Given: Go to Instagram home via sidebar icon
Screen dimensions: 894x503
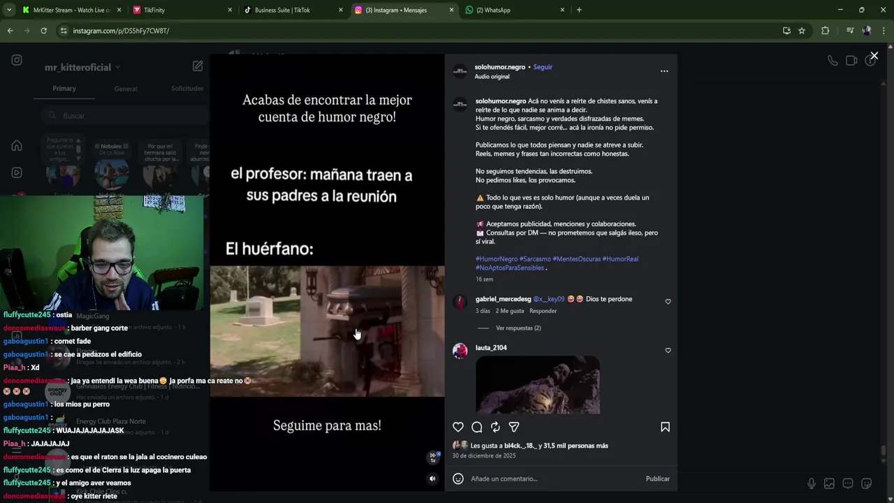Looking at the screenshot, I should (x=17, y=145).
